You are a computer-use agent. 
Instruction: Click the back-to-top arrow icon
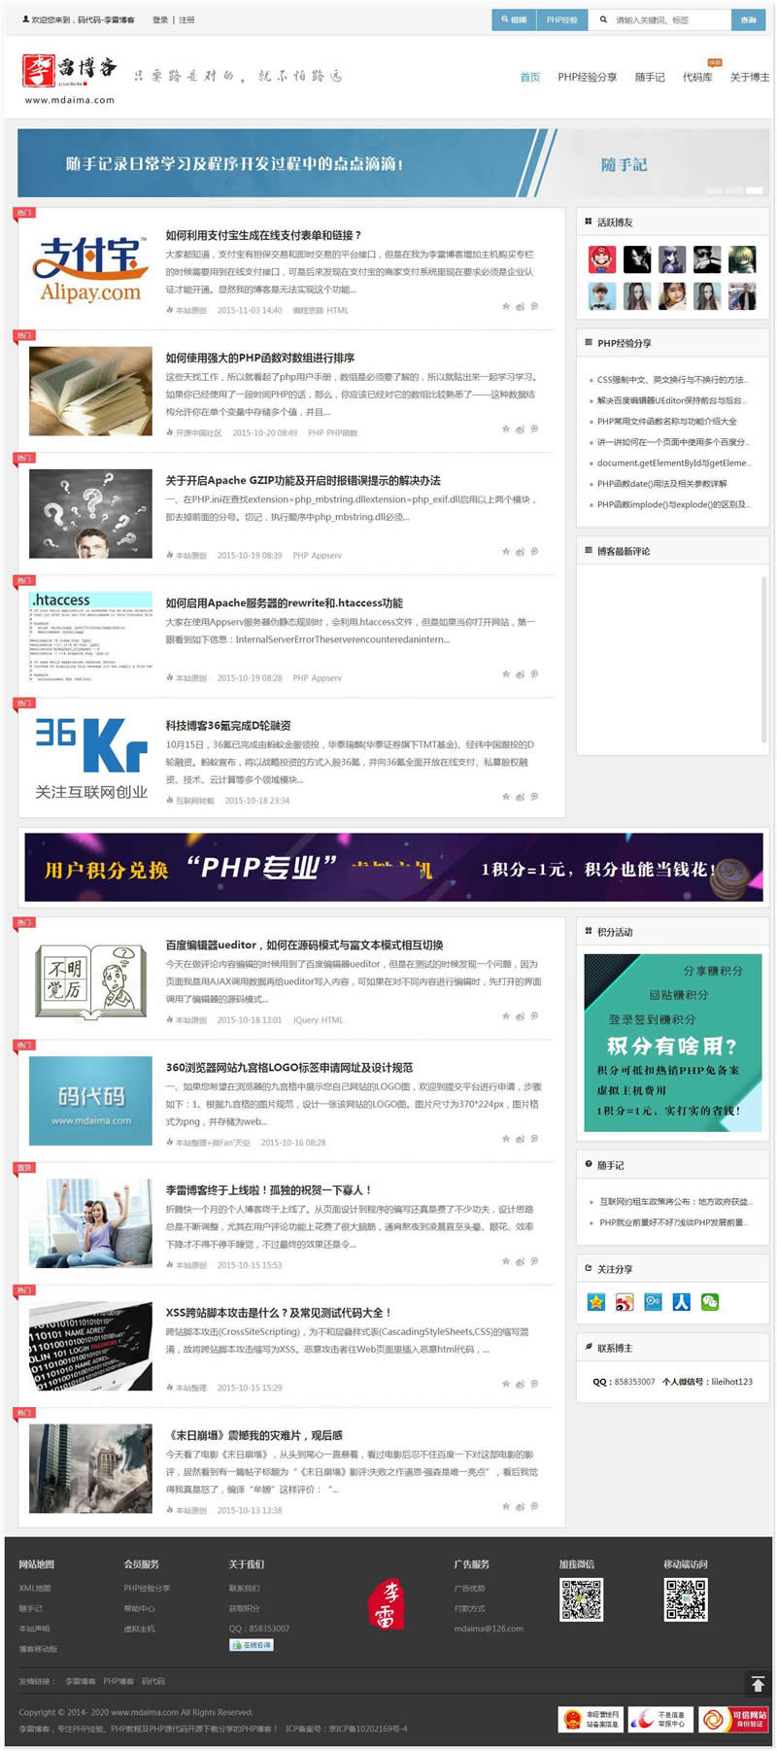[x=758, y=1684]
